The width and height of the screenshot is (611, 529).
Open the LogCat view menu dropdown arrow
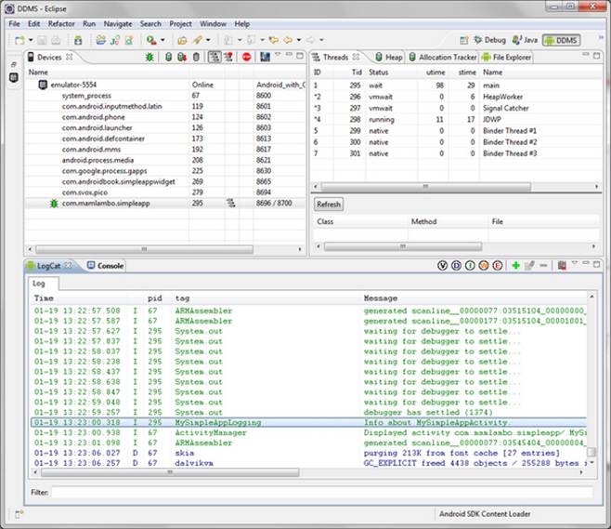coord(575,263)
